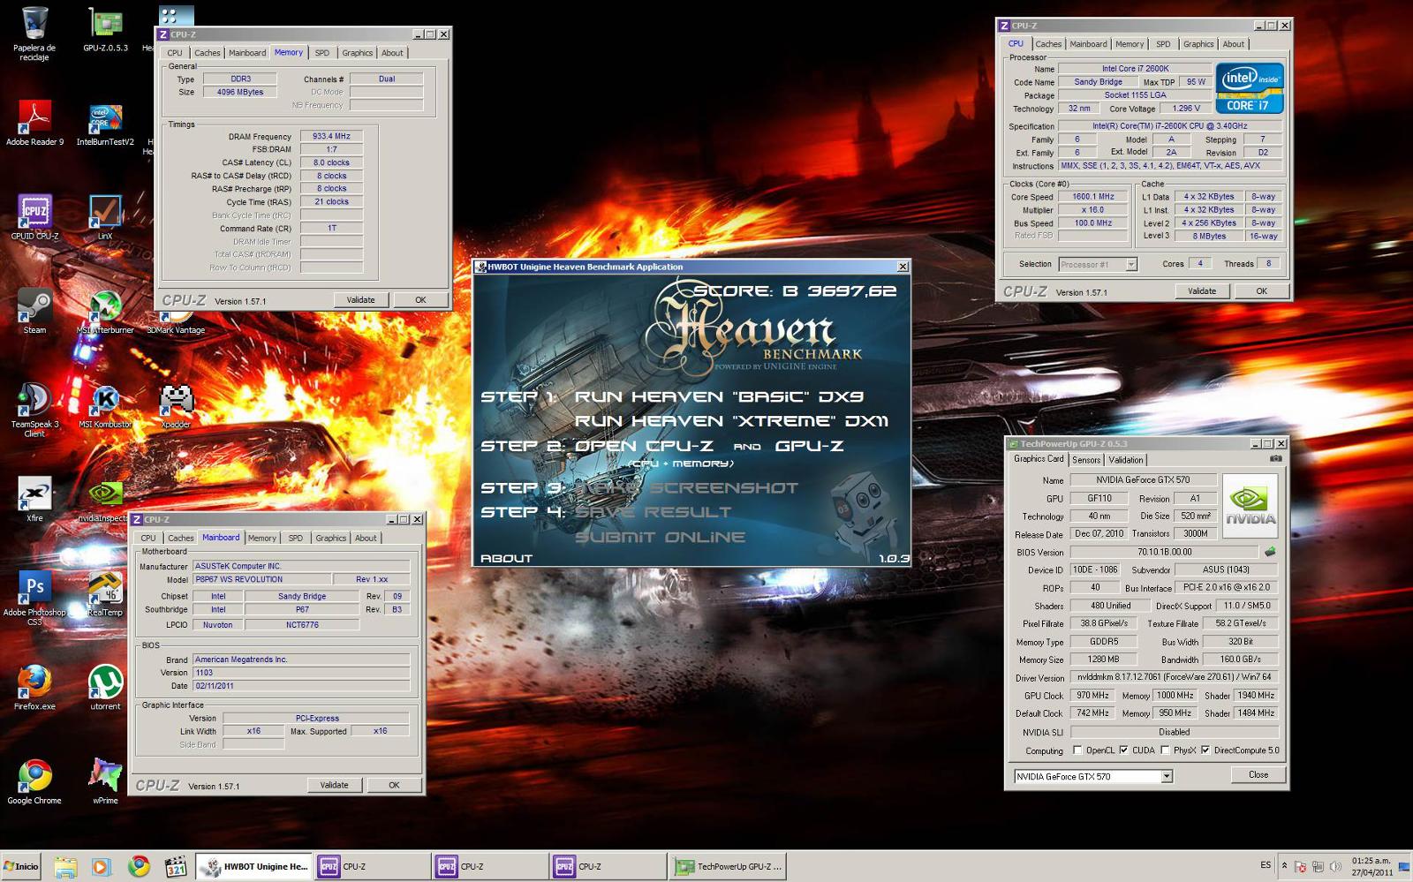Viewport: 1413px width, 882px height.
Task: Open nvidiaInspector desktop icon
Action: pyautogui.click(x=105, y=499)
